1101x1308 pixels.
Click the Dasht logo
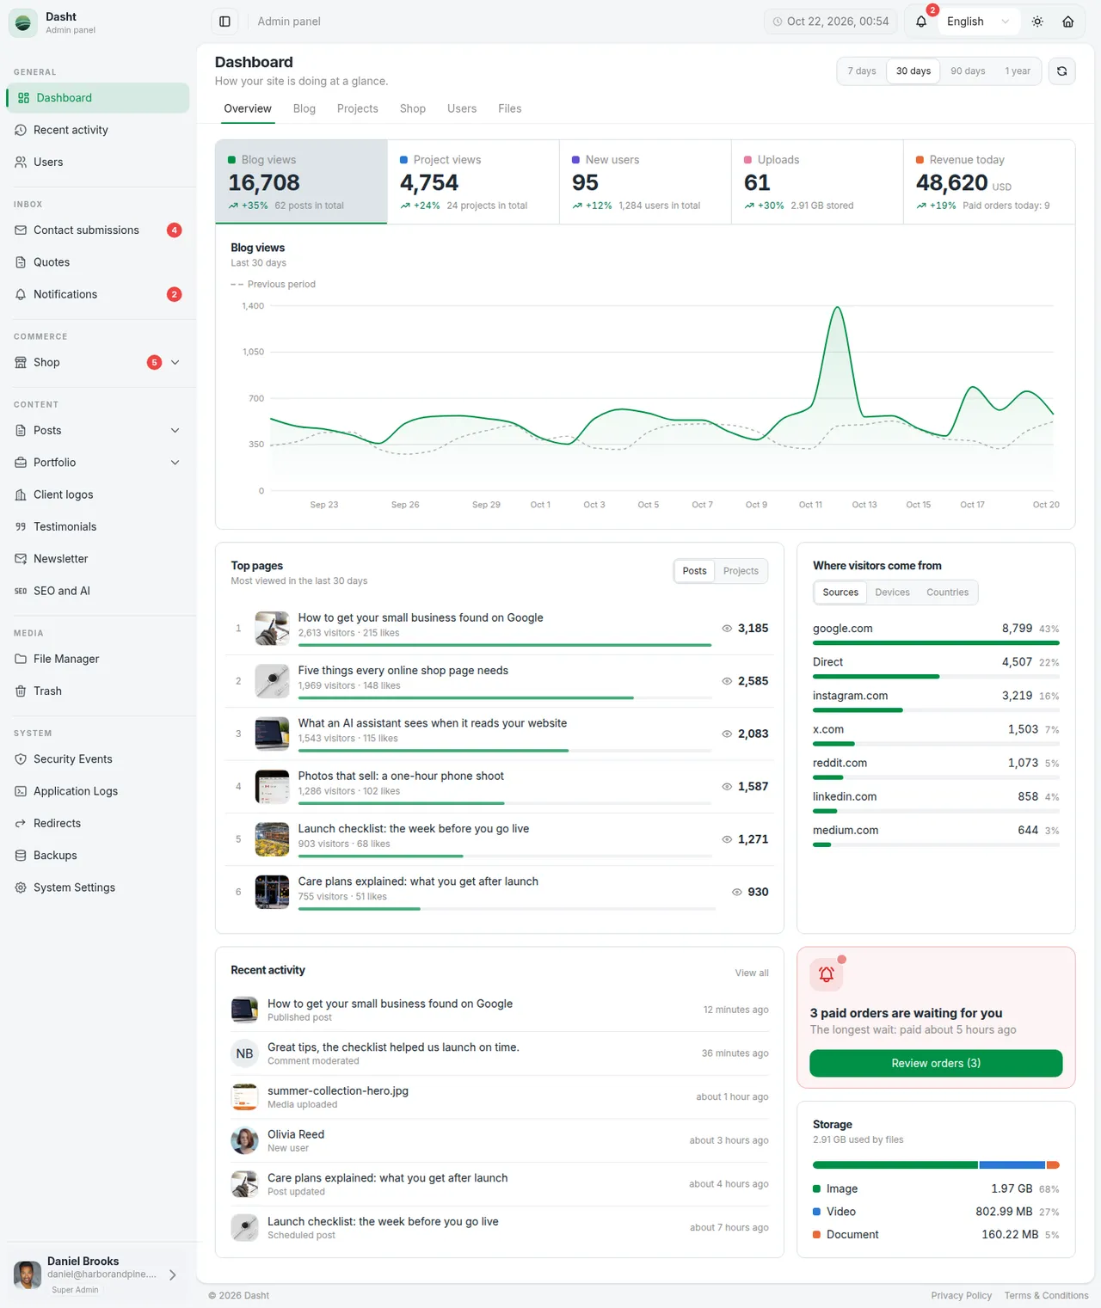point(23,23)
